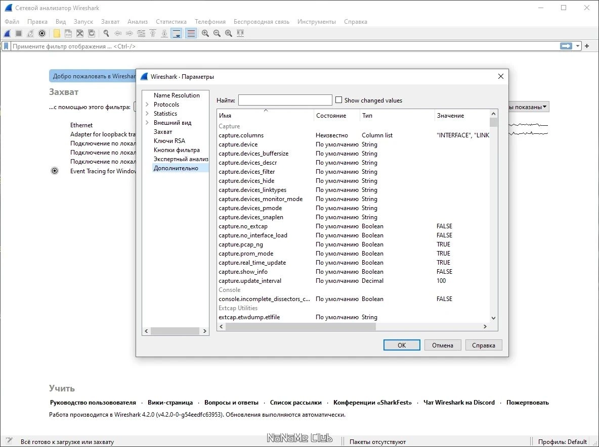This screenshot has width=599, height=447.
Task: Click the Найти search field
Action: 285,100
